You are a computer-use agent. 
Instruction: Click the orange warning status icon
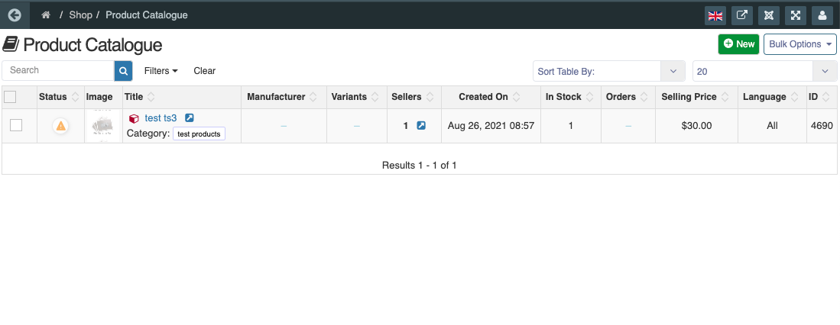click(60, 126)
